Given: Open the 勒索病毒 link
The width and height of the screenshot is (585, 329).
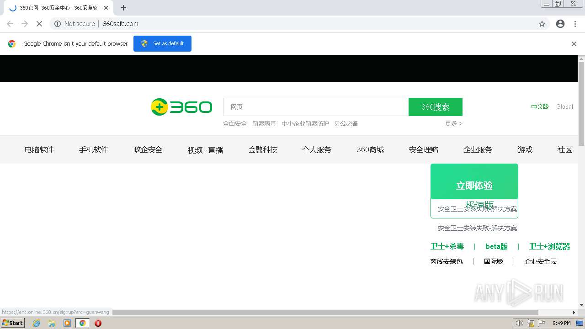Looking at the screenshot, I should tap(264, 123).
